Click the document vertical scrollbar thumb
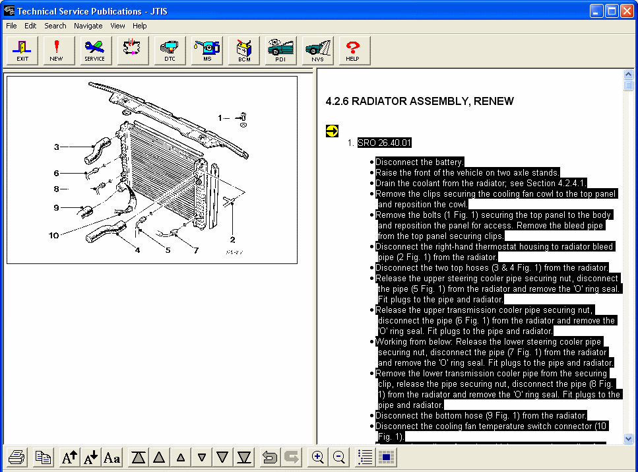Viewport: 638px width, 472px height. pos(628,86)
